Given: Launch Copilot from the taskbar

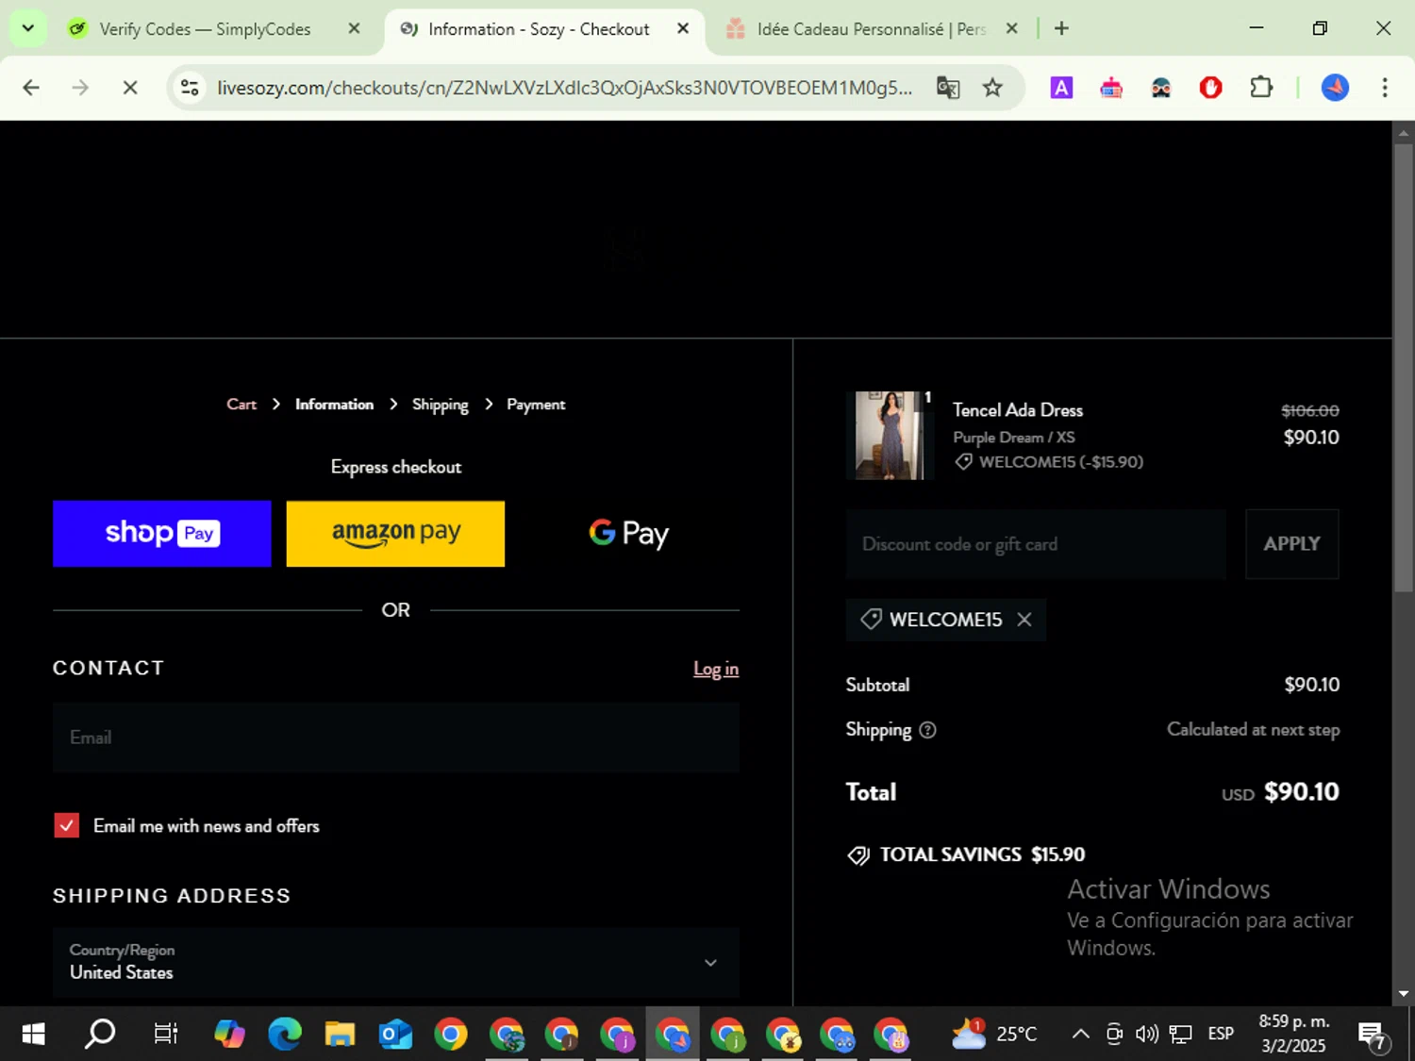Looking at the screenshot, I should pos(229,1035).
